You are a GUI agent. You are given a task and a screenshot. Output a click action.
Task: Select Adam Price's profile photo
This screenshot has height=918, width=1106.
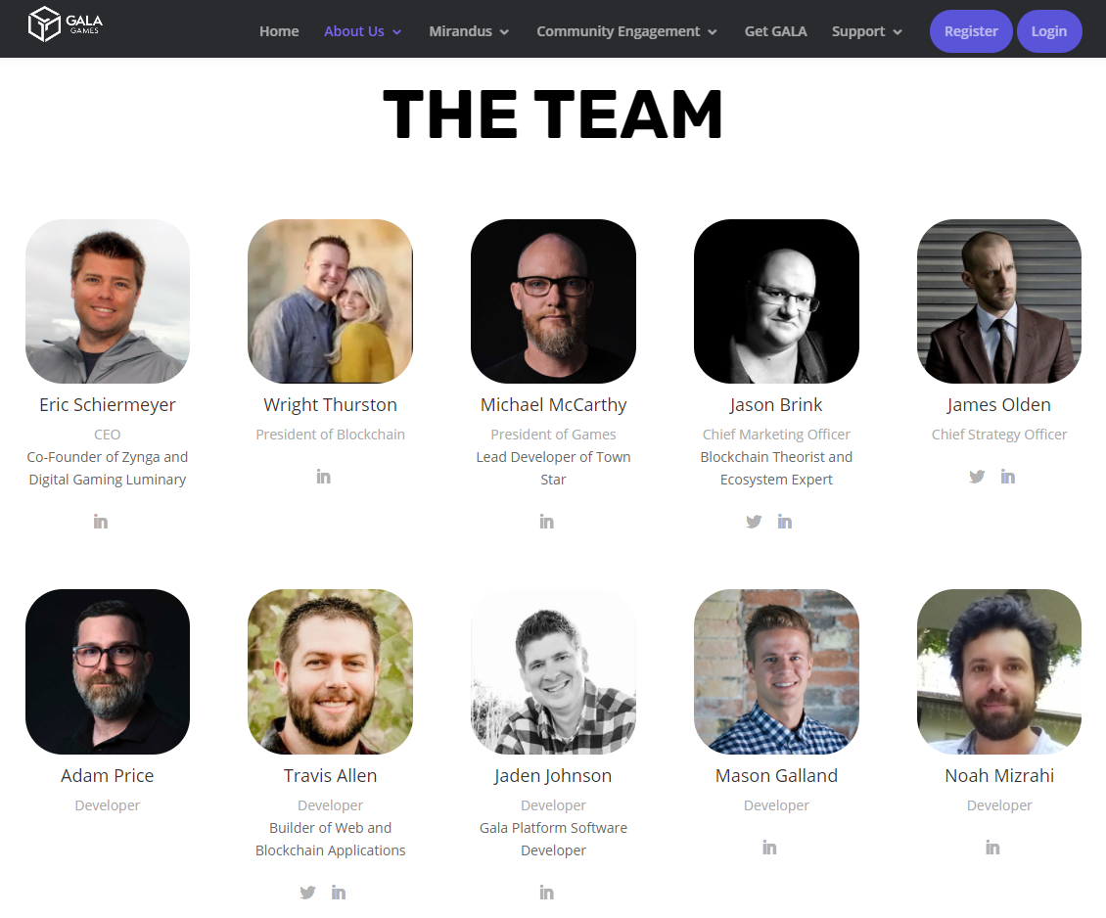pos(108,672)
